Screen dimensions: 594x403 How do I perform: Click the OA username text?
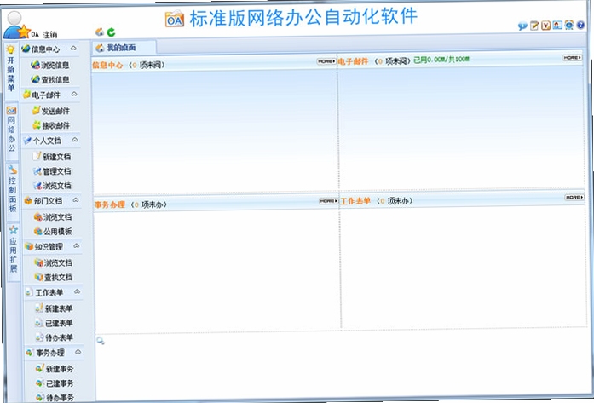35,34
